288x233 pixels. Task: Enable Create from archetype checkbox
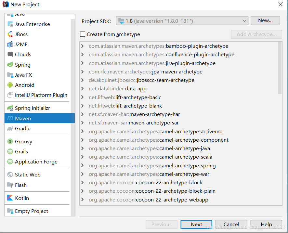point(83,34)
